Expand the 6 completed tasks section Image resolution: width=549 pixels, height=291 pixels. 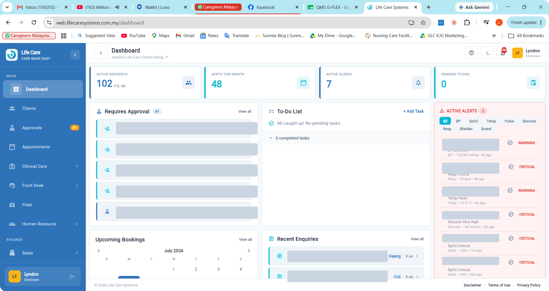tap(346, 138)
